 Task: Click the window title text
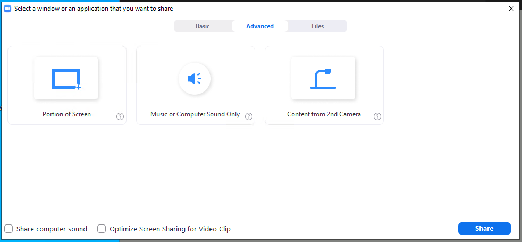tap(94, 9)
